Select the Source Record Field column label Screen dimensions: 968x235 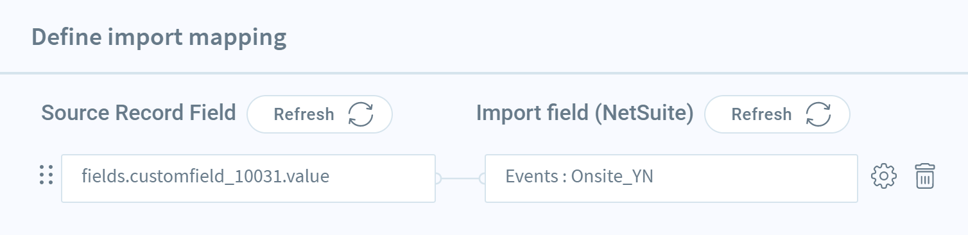(x=139, y=113)
